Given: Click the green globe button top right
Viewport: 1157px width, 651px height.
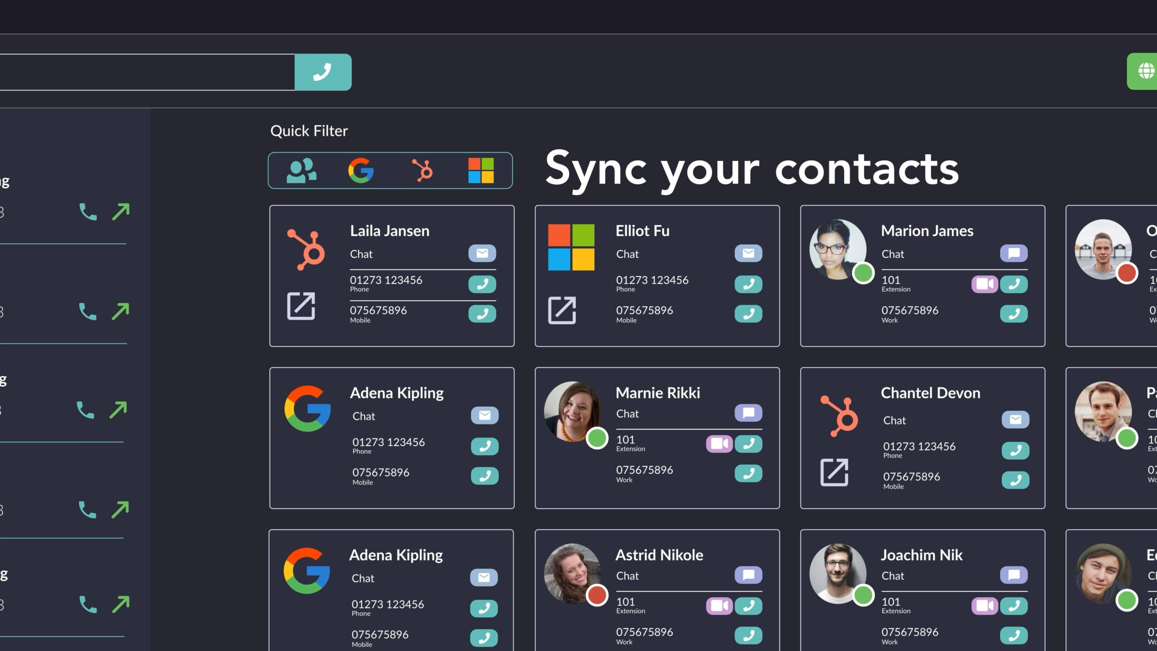Looking at the screenshot, I should 1147,71.
